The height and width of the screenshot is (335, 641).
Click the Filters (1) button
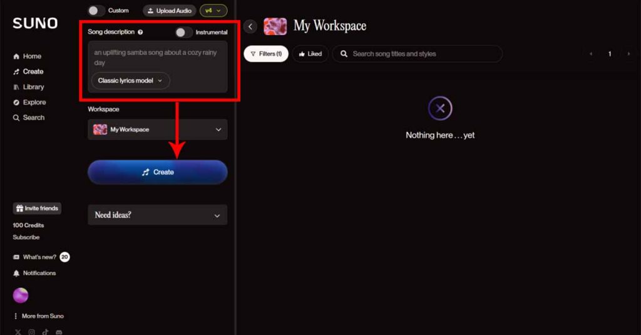(266, 54)
